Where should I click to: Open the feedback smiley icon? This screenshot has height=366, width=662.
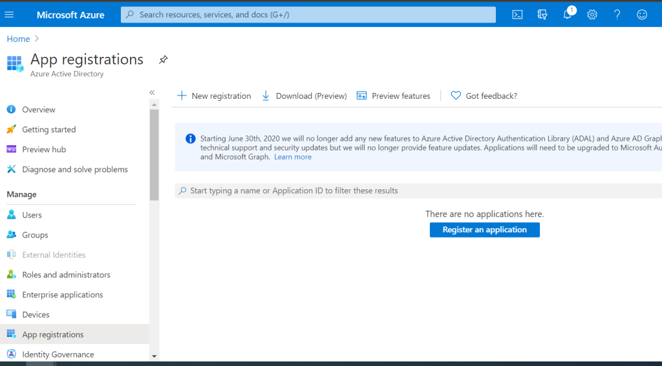[642, 15]
